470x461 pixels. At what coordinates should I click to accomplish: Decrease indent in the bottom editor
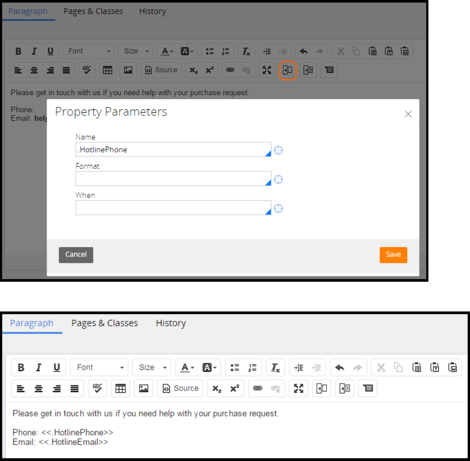pos(316,367)
